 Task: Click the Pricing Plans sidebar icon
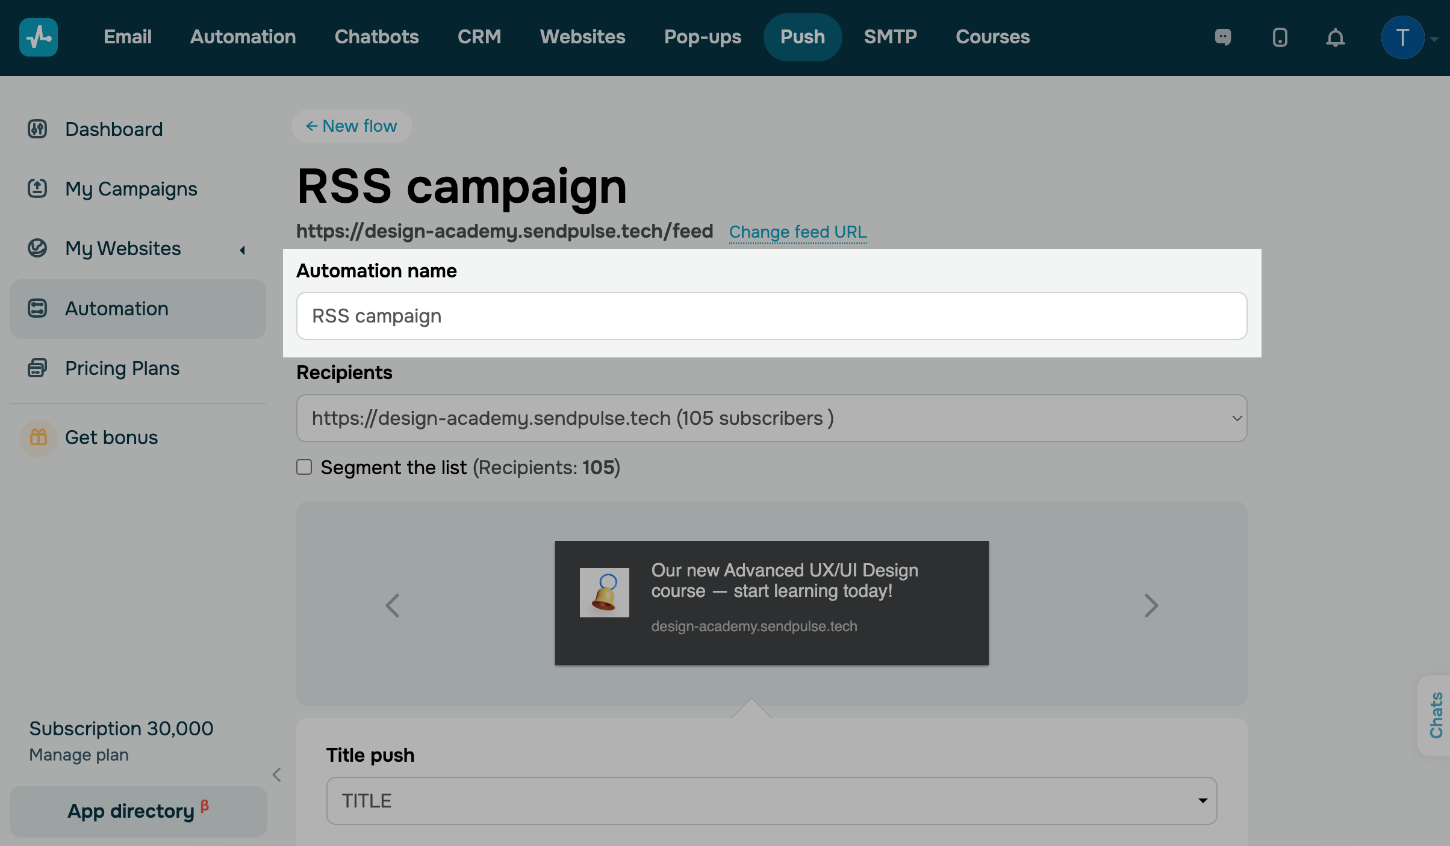[x=37, y=368]
